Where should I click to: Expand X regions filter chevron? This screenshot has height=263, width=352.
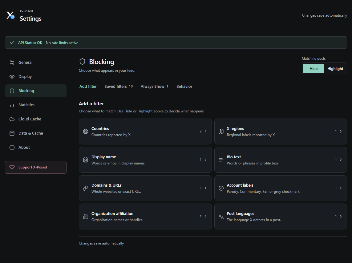(x=341, y=131)
